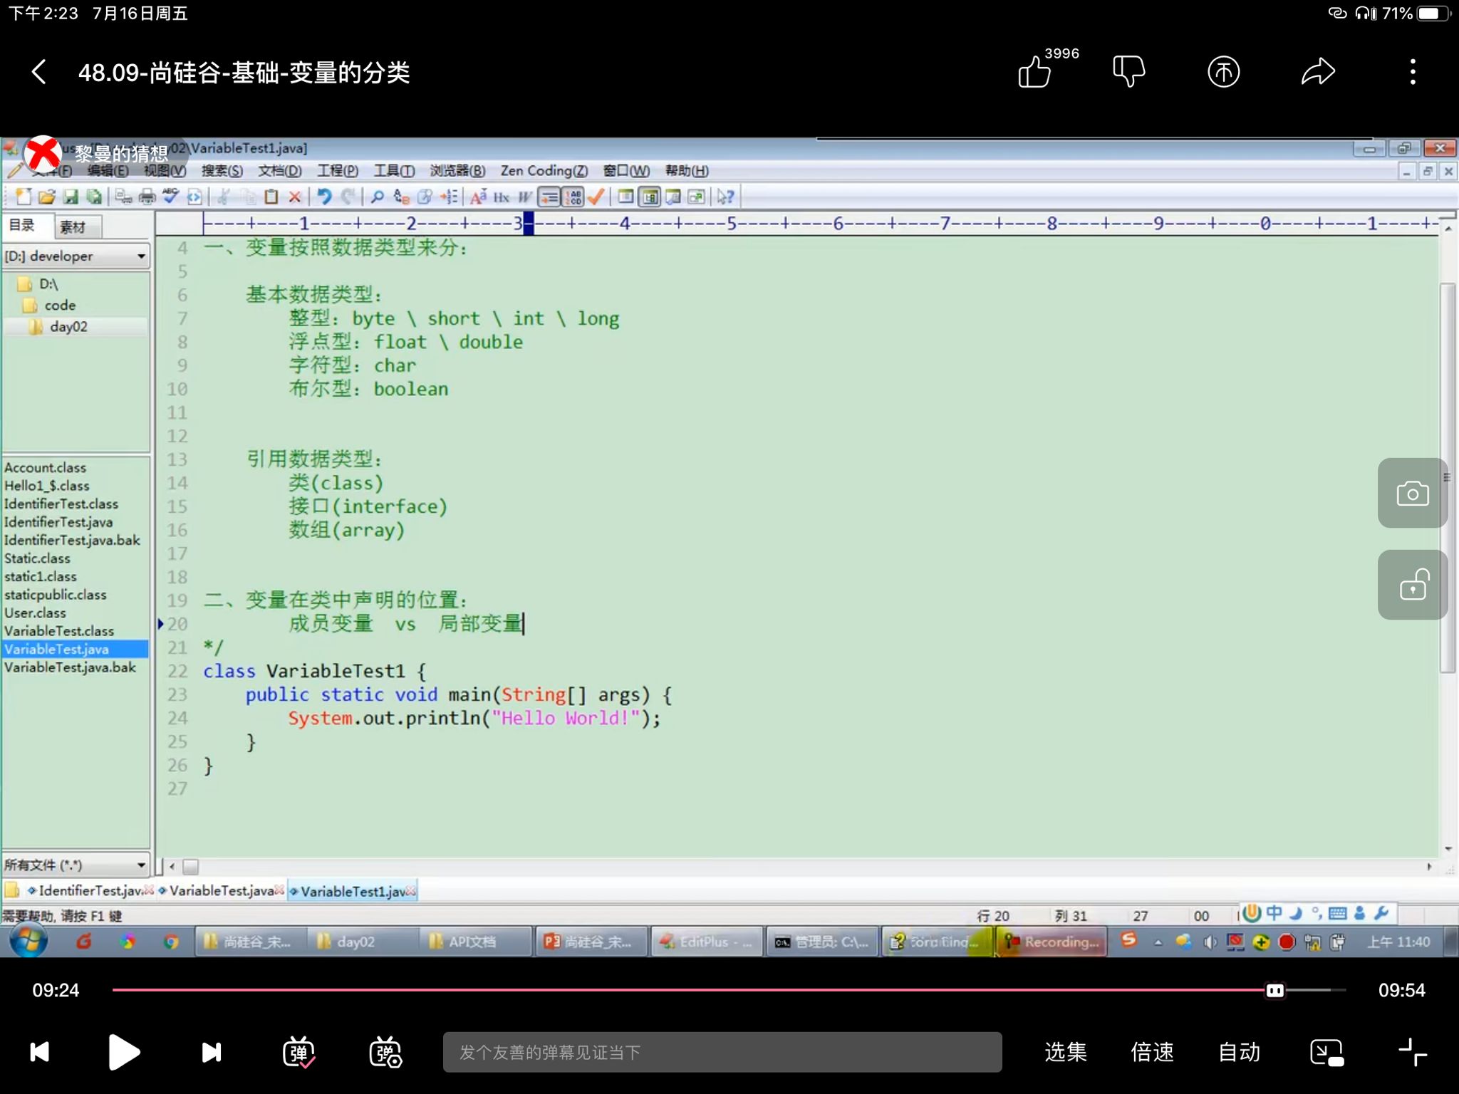Open day02 folder in taskbar
Image resolution: width=1459 pixels, height=1094 pixels.
[363, 942]
